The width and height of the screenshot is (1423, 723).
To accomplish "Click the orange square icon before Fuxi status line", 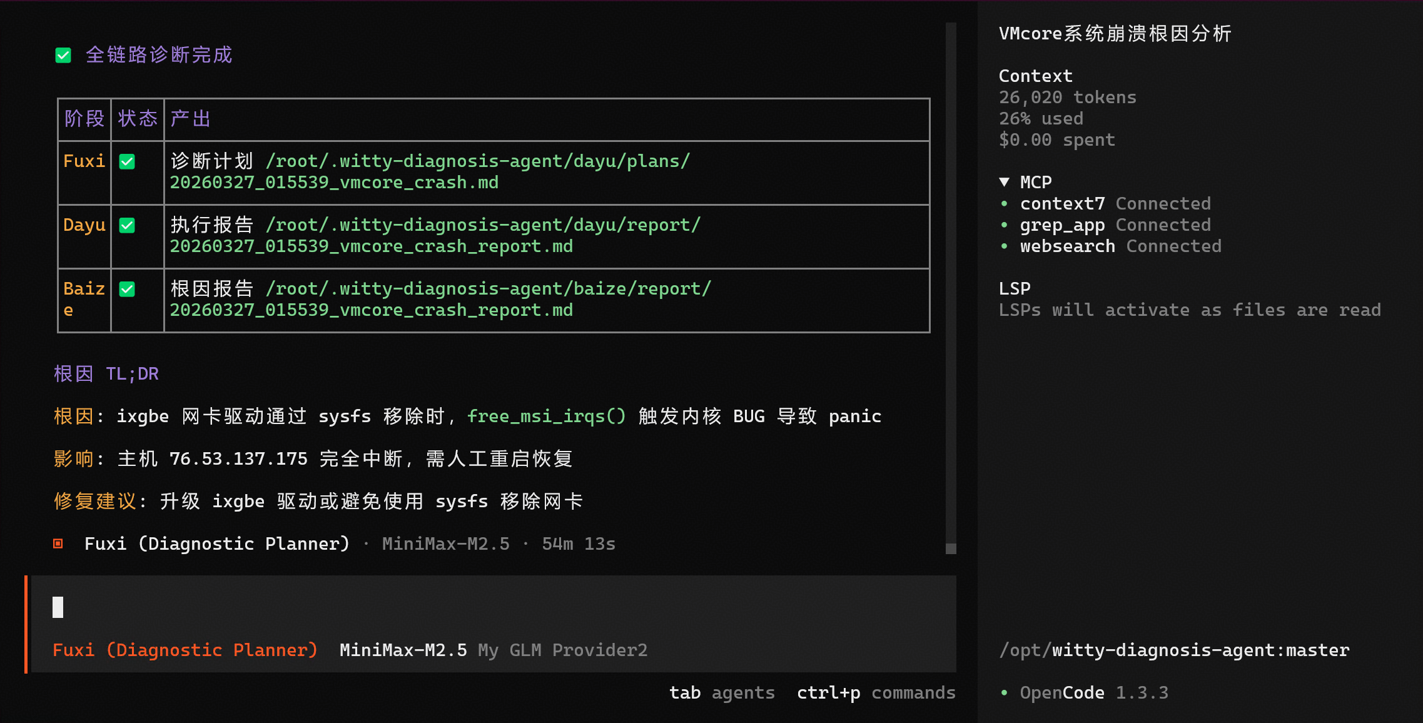I will [x=58, y=544].
